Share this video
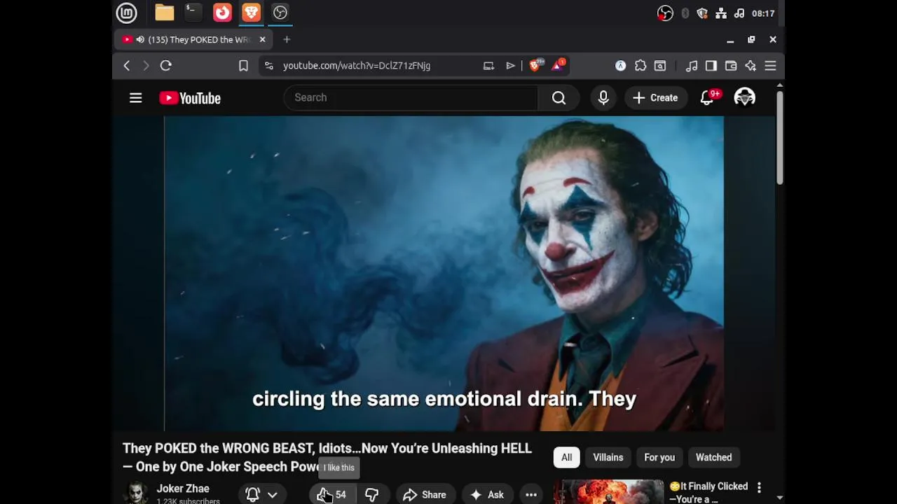 coord(425,495)
